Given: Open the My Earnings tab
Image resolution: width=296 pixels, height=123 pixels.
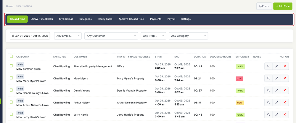Looking at the screenshot, I should point(66,19).
